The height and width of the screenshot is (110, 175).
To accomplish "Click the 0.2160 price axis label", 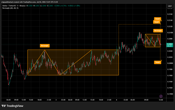I will click(x=170, y=14).
